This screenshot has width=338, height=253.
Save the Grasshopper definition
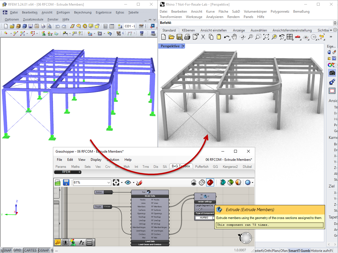coord(66,182)
